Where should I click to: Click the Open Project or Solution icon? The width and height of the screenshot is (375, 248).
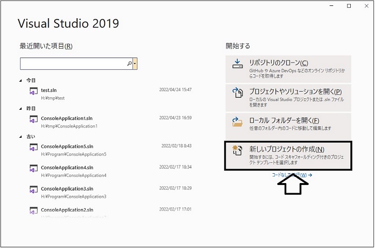click(x=238, y=93)
